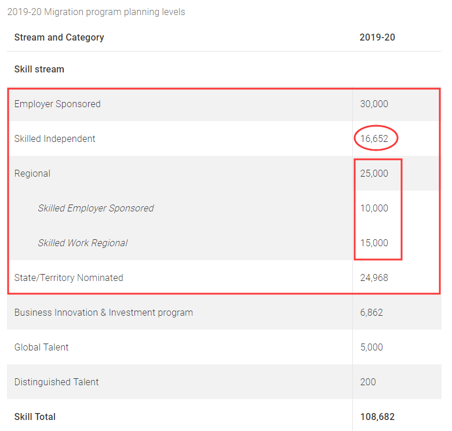Click the bold "Skill Total" label

35,417
